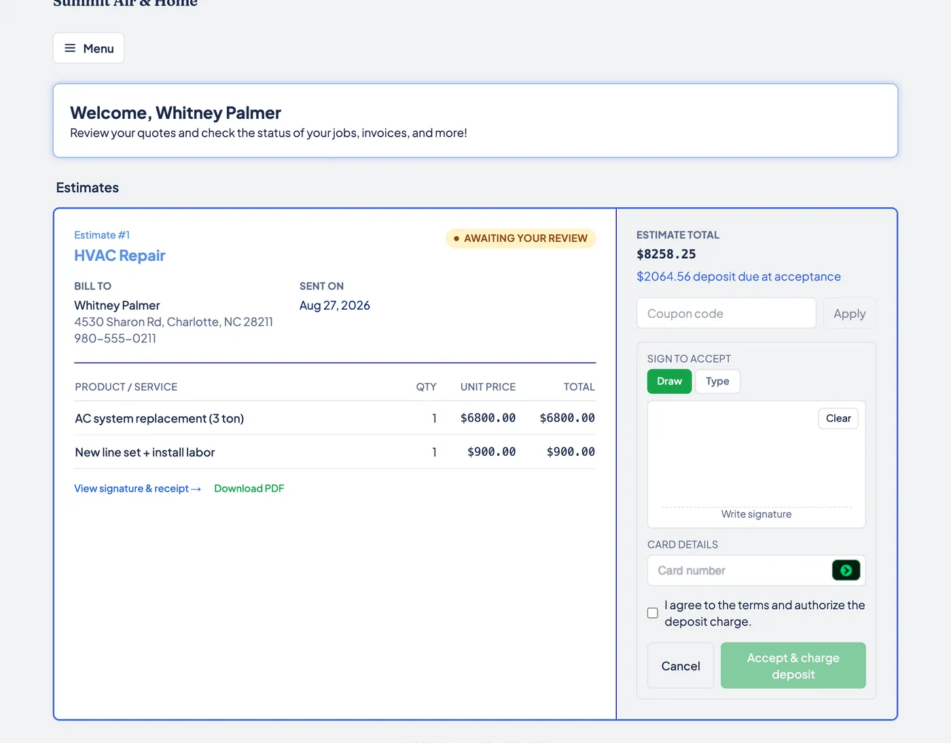Click the sent date Aug 27, 2026

(335, 306)
